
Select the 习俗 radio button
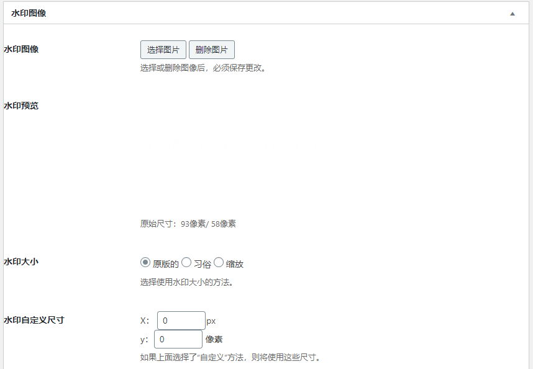[186, 263]
